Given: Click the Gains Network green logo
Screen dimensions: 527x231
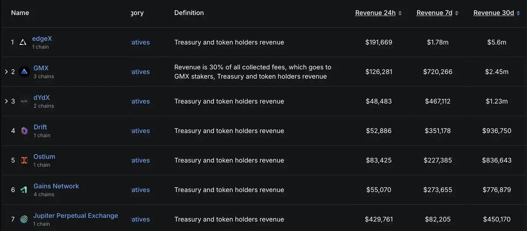Looking at the screenshot, I should tap(25, 190).
